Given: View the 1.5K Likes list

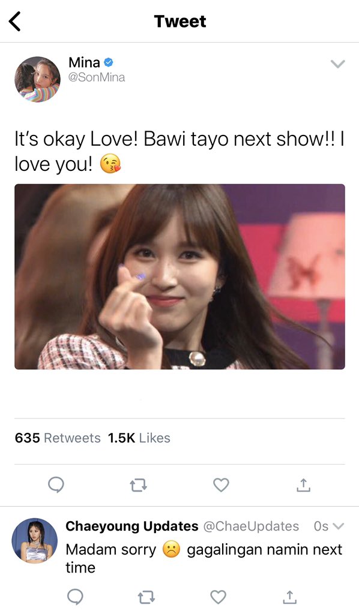Looking at the screenshot, I should 139,438.
